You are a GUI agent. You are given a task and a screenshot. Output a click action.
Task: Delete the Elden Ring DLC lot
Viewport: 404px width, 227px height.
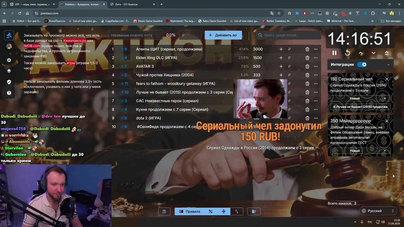(307, 58)
